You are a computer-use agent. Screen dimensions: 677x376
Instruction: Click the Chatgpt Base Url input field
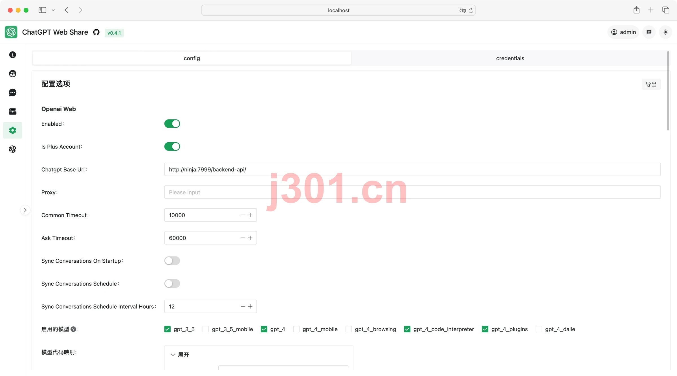(412, 169)
